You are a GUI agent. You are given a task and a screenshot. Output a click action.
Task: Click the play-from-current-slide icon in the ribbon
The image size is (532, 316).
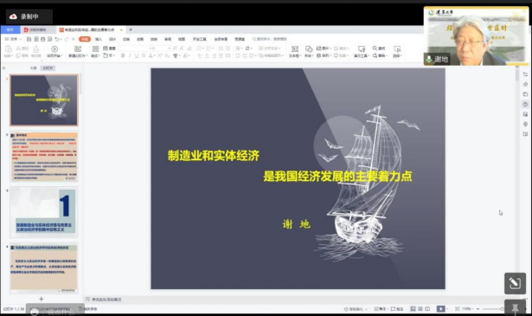54,48
